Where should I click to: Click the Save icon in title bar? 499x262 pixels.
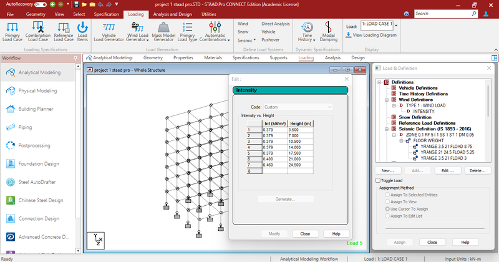(76, 4)
